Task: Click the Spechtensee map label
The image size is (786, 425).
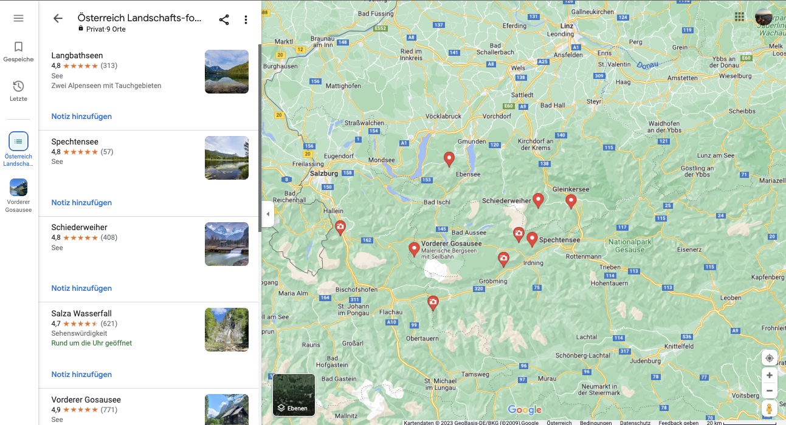Action: coord(560,240)
